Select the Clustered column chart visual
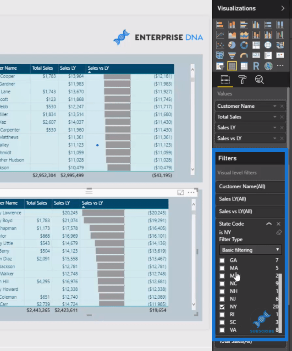This screenshot has height=351, width=292. pos(256,25)
